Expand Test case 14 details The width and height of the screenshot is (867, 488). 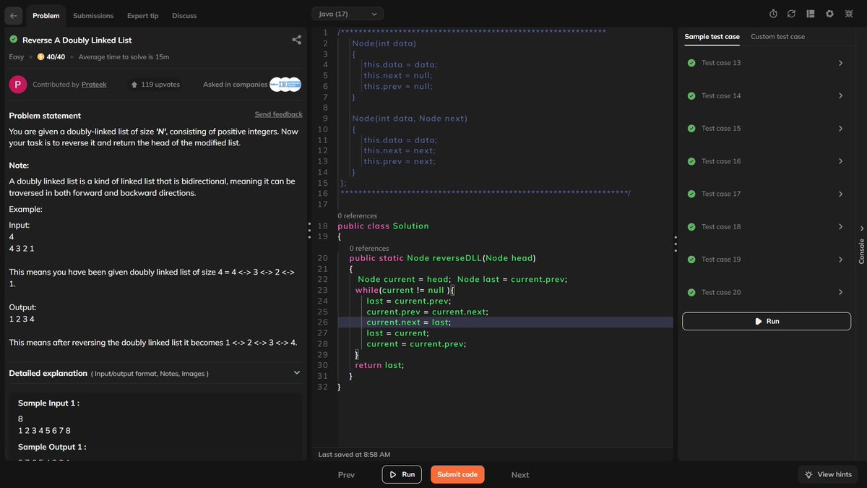coord(840,95)
